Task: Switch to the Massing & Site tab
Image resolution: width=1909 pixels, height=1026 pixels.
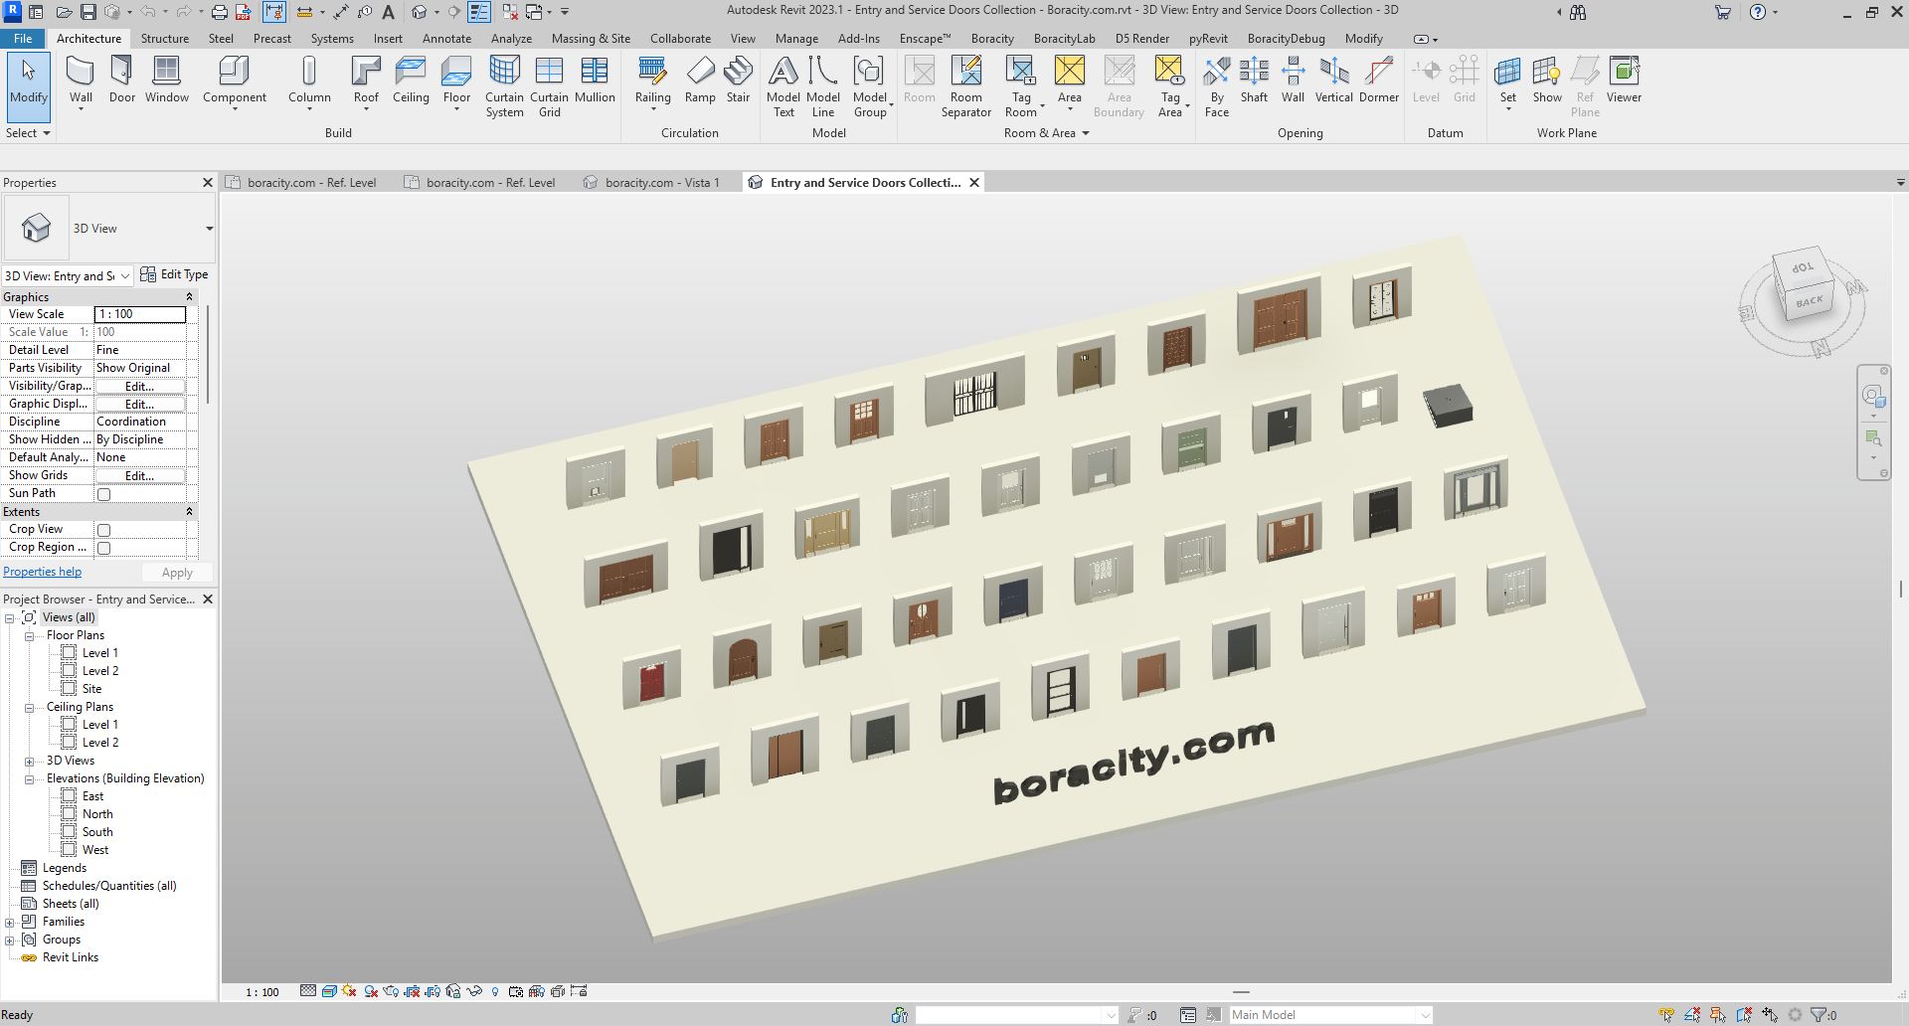Action: click(x=591, y=39)
